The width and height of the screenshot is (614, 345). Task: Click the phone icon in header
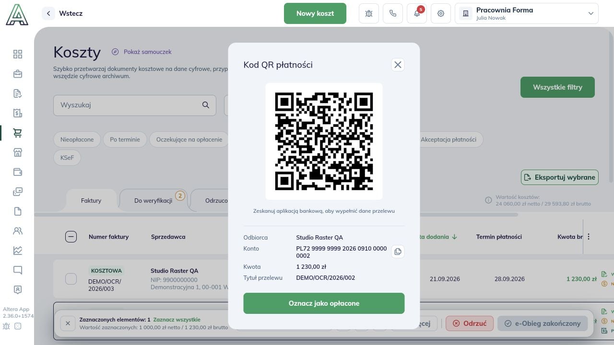[393, 13]
